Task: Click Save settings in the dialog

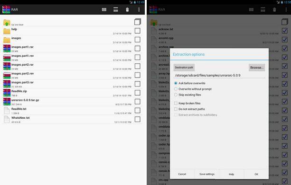Action: click(x=207, y=174)
